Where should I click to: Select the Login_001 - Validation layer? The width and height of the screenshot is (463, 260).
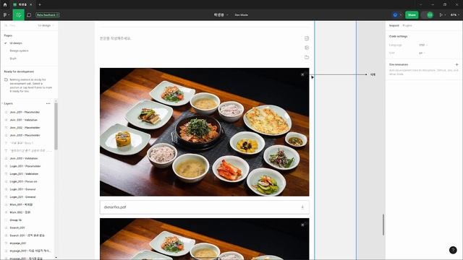tap(24, 174)
